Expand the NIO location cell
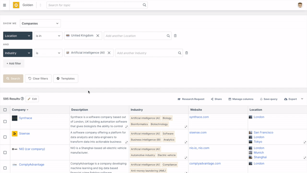The height and width of the screenshot is (173, 307). [x=305, y=158]
